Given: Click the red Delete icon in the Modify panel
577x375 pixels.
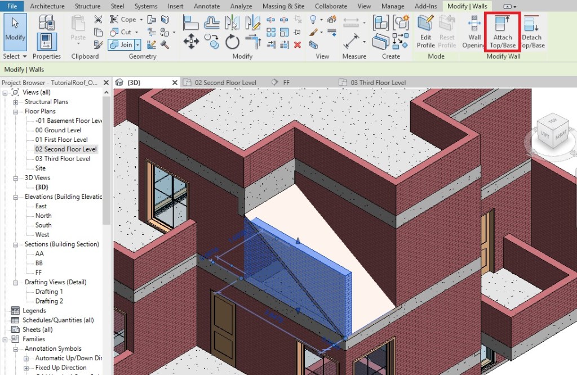Looking at the screenshot, I should point(298,44).
